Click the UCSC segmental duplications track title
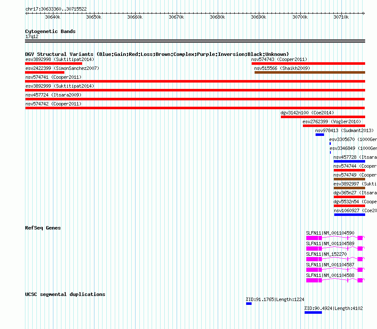The image size is (377, 329). point(65,294)
